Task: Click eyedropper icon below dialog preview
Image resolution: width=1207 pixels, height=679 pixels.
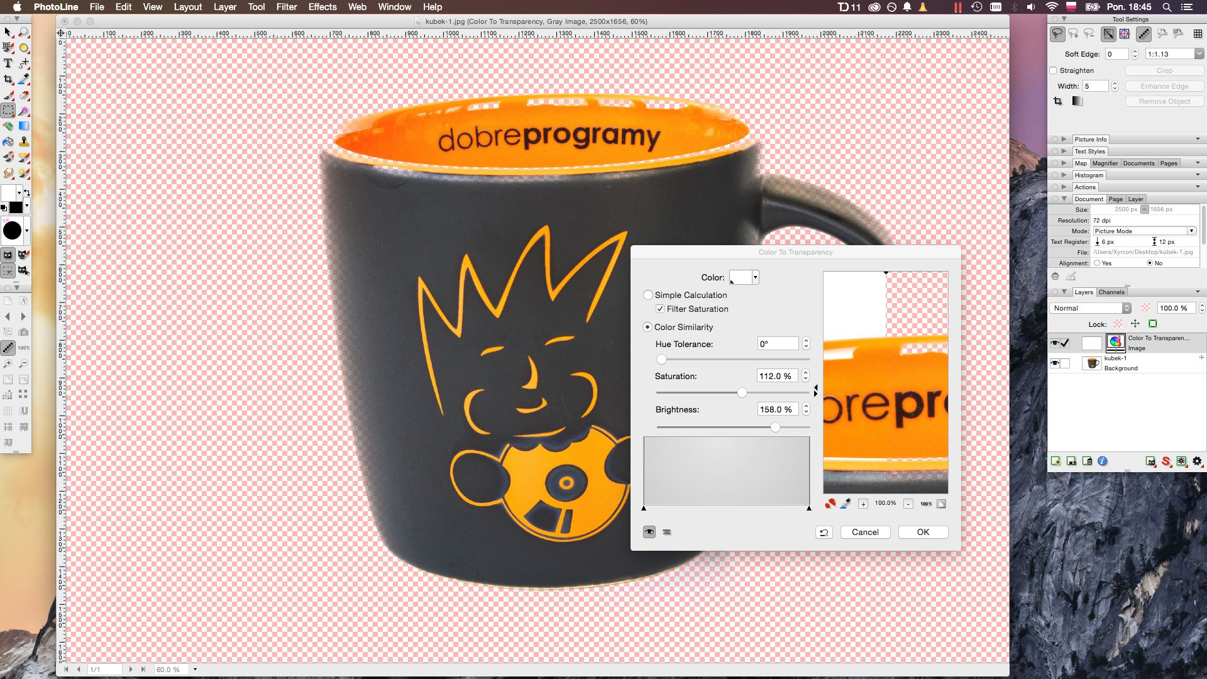Action: [x=846, y=504]
